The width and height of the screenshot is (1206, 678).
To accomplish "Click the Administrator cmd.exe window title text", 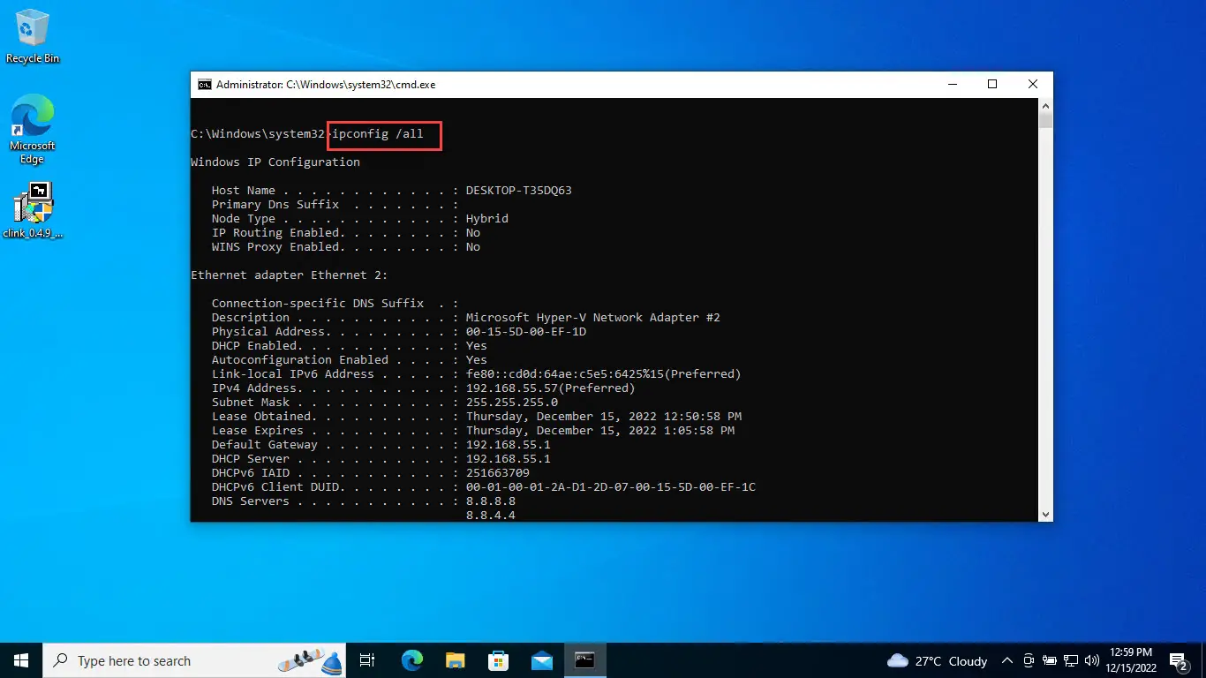I will tap(326, 85).
